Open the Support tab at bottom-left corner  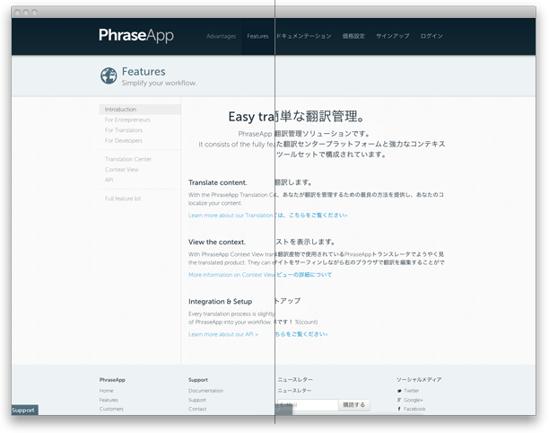pyautogui.click(x=24, y=411)
